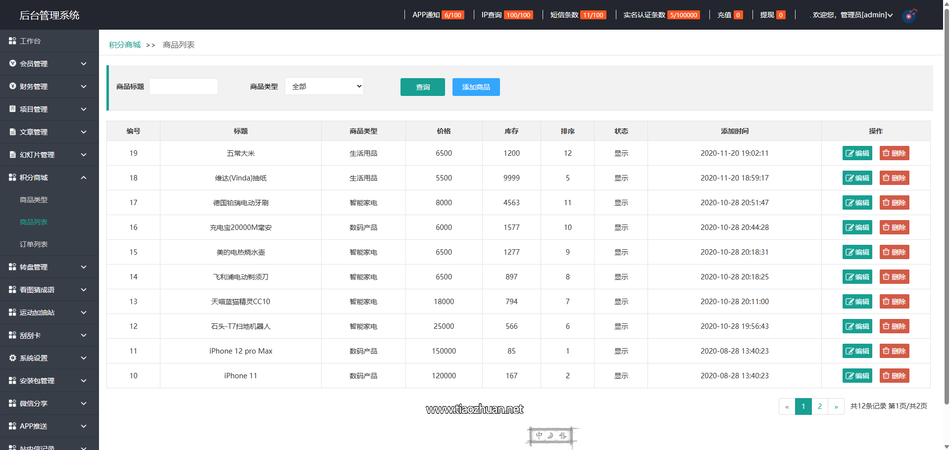
Task: Click the admin avatar in header
Action: click(x=909, y=15)
